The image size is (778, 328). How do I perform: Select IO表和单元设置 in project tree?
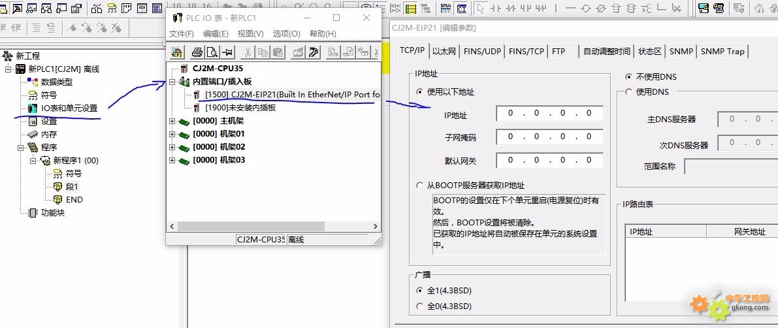coord(69,108)
